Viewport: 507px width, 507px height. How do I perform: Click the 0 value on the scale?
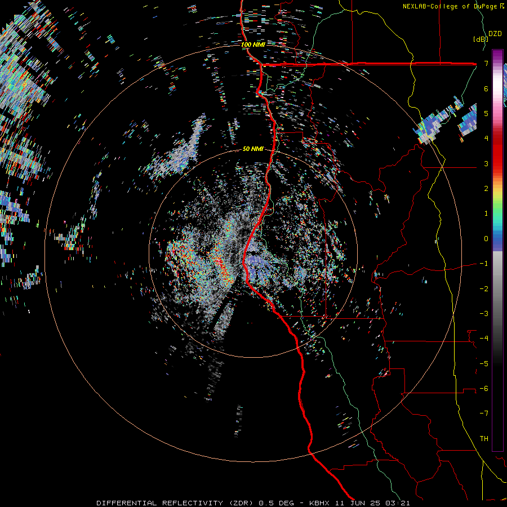pos(486,239)
